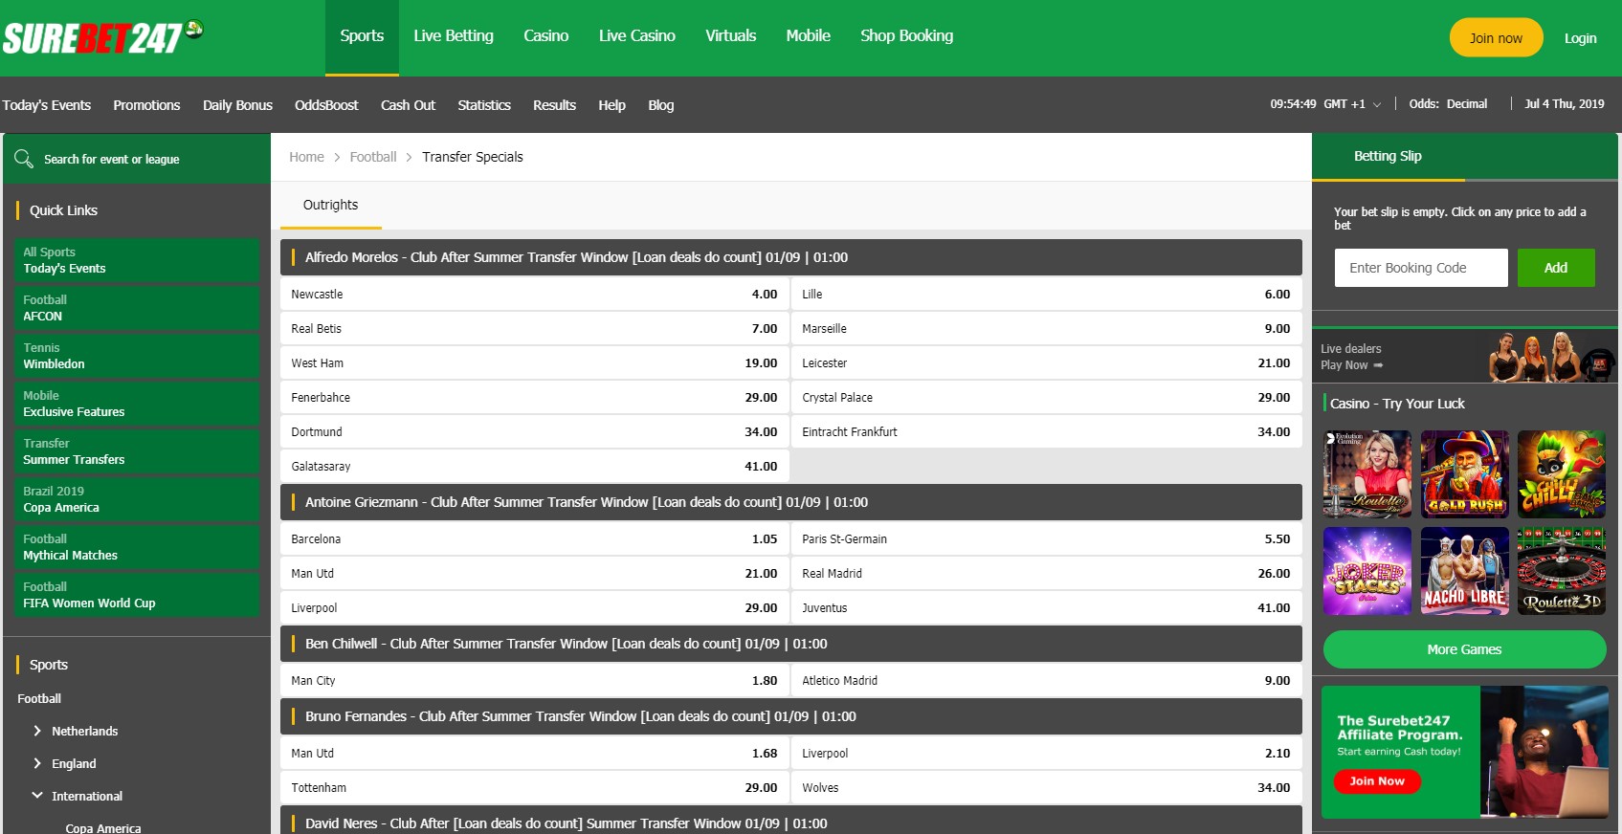This screenshot has height=834, width=1622.
Task: Select Paris St-Germain odds 5.50
Action: click(1047, 539)
